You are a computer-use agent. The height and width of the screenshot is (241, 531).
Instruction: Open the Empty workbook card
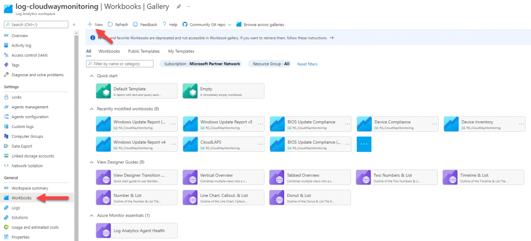[223, 91]
